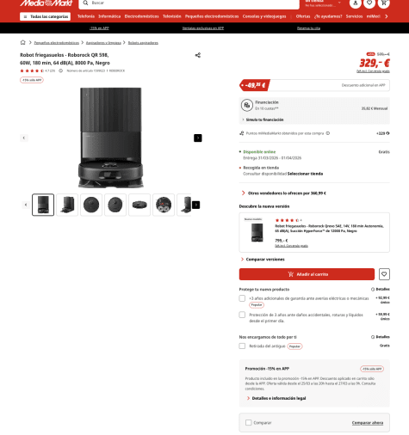Go to home via breadcrumb house icon
Viewport: 409px width, 435px height.
tap(22, 42)
